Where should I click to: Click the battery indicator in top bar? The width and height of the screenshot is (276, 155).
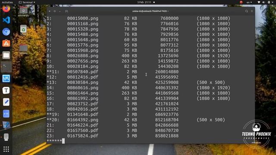pyautogui.click(x=269, y=2)
